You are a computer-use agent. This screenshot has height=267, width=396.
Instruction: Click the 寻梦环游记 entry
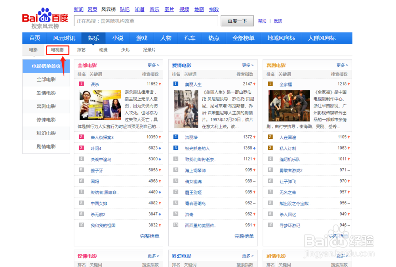click(x=290, y=225)
